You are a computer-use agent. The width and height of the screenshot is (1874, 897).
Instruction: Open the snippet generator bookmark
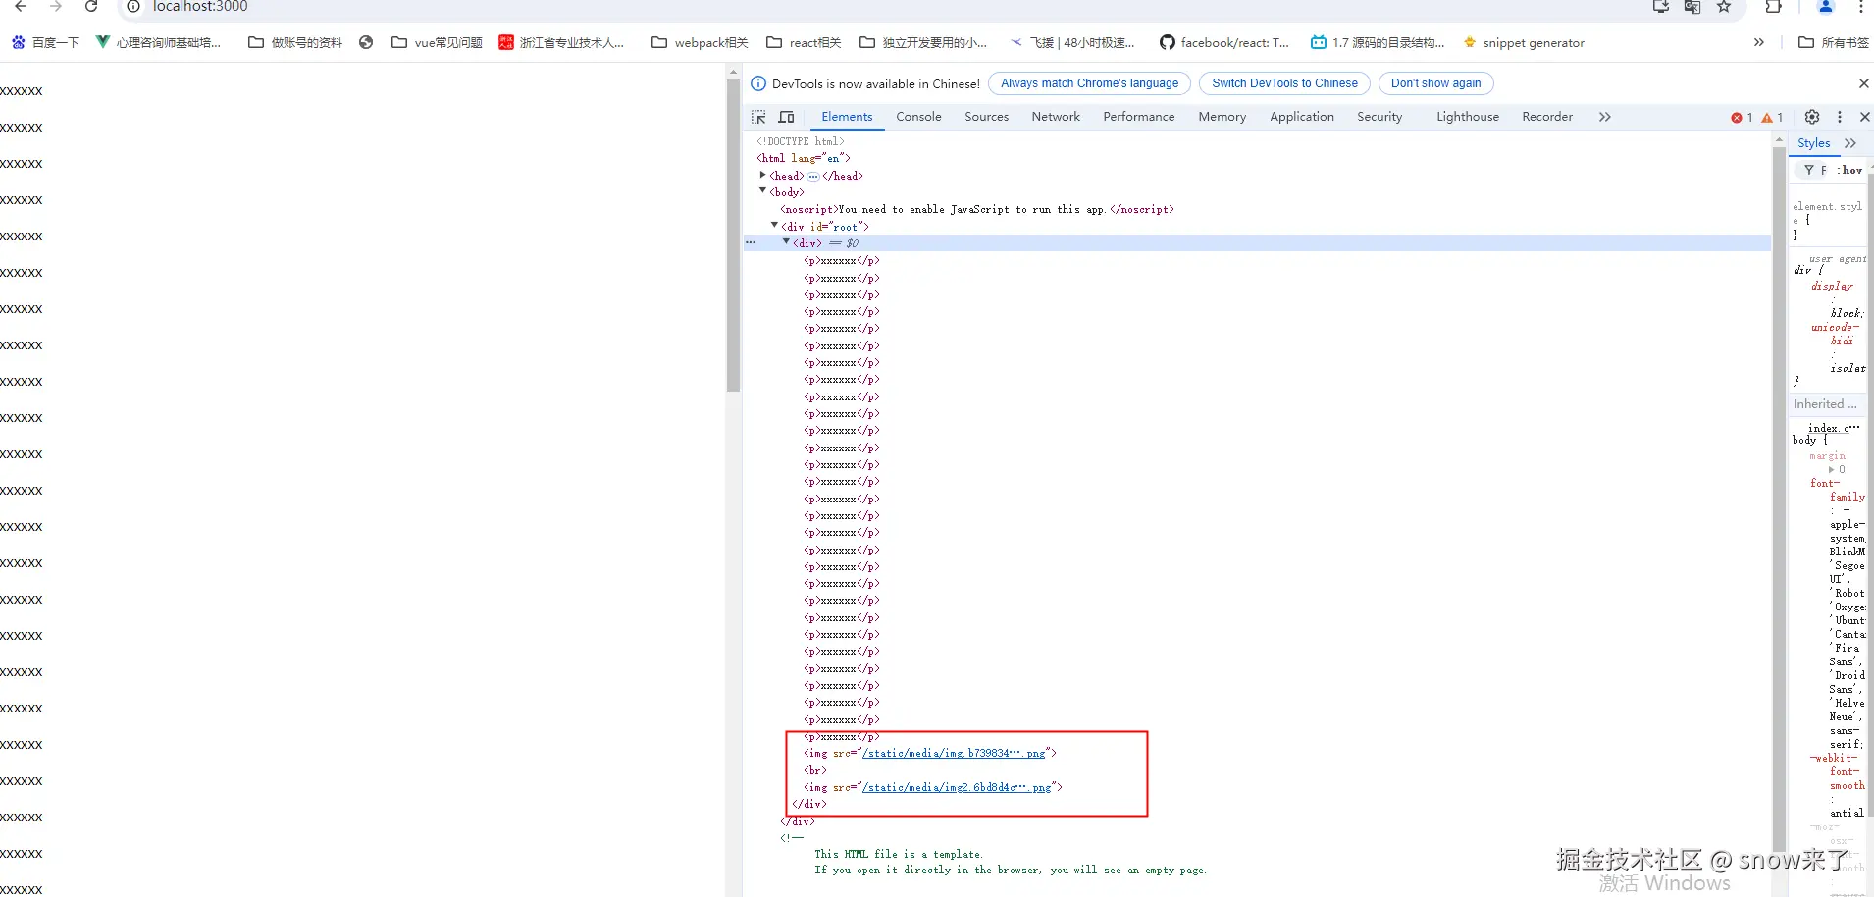(x=1524, y=43)
